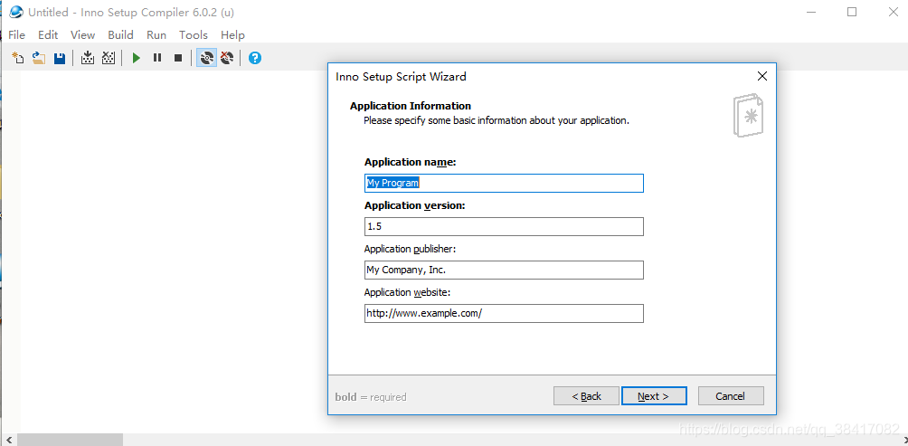
Task: Click the Save floppy disk icon
Action: pyautogui.click(x=59, y=58)
